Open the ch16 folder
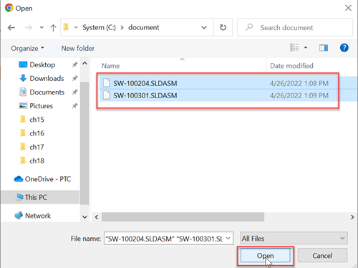 click(x=37, y=133)
